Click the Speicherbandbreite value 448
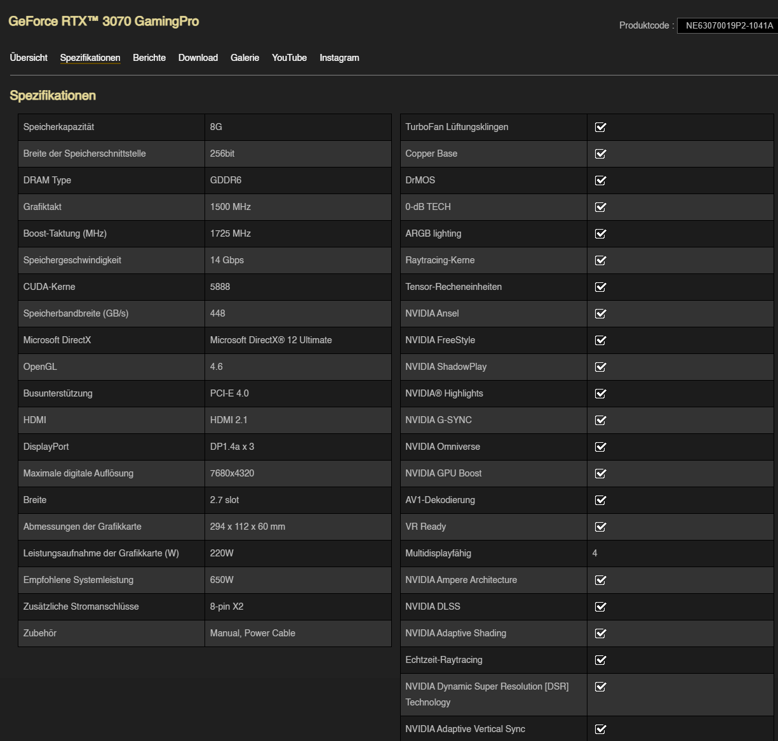 218,313
